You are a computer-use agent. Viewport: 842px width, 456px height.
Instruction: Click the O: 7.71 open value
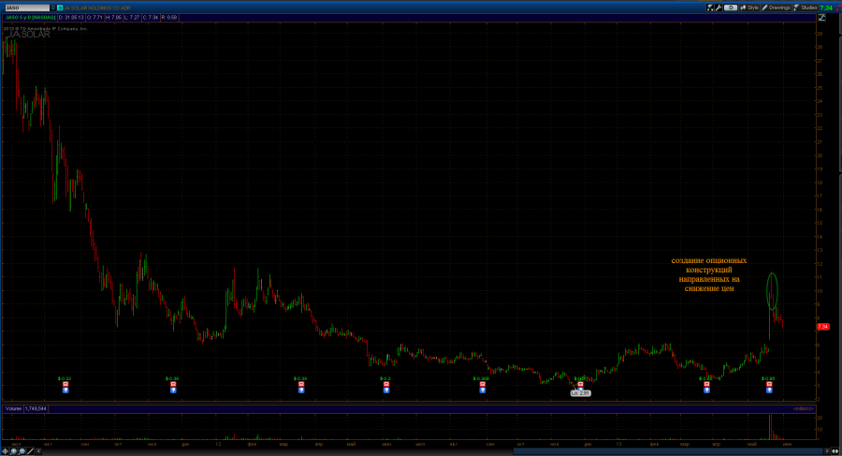(94, 17)
